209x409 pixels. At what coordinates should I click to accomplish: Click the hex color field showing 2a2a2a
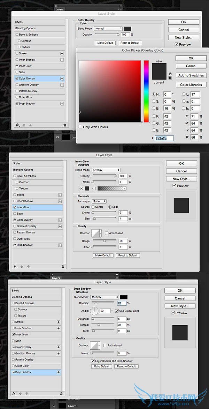click(x=164, y=138)
